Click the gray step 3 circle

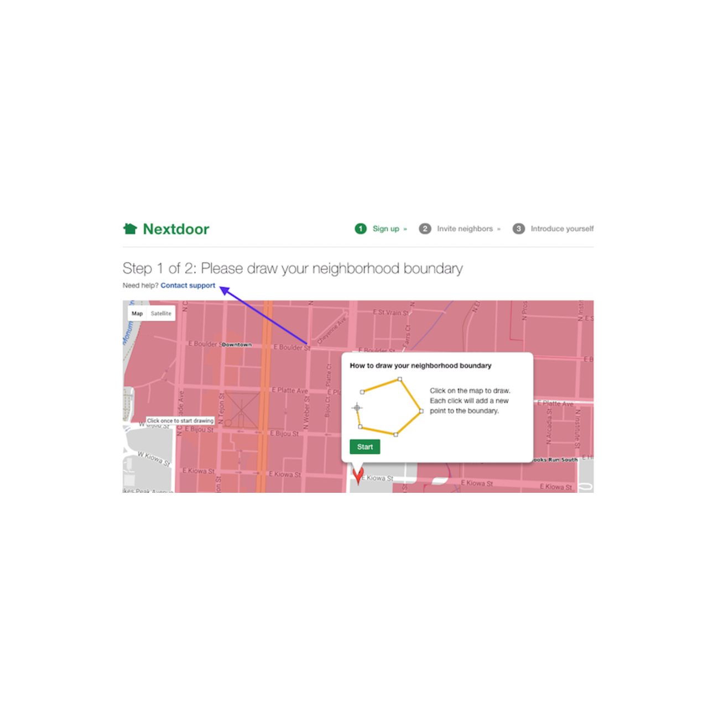tap(518, 228)
